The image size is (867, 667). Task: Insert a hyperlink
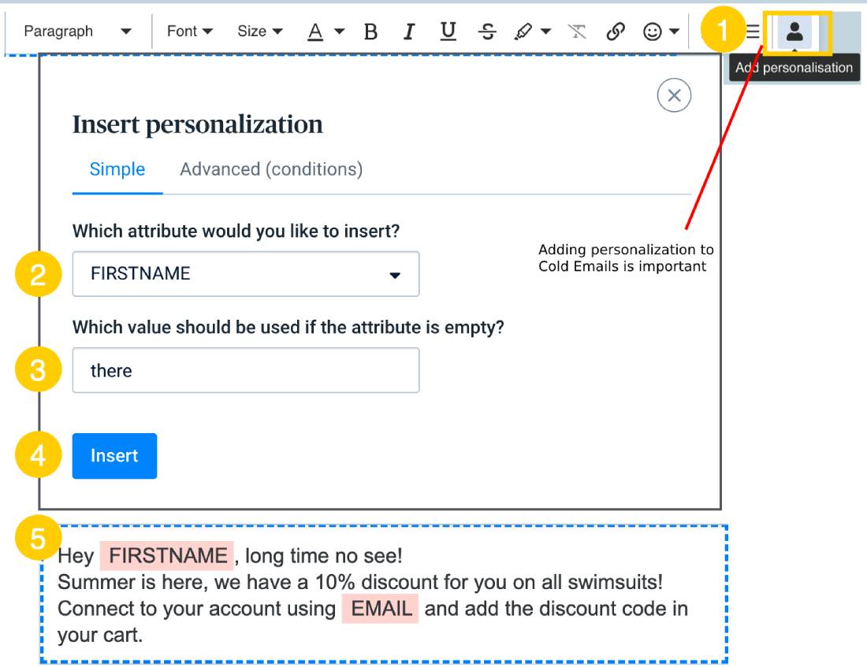pos(616,31)
